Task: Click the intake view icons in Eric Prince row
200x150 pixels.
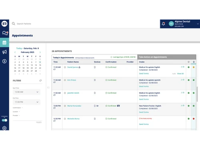Action: coord(182,80)
